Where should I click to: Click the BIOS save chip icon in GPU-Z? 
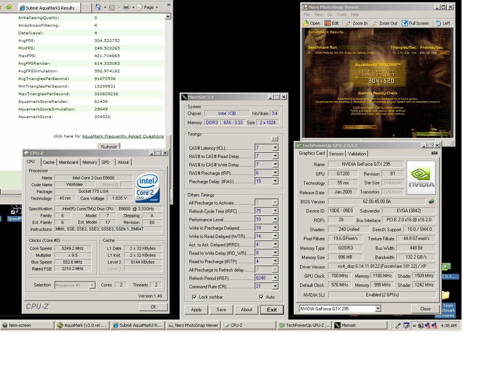tap(431, 201)
